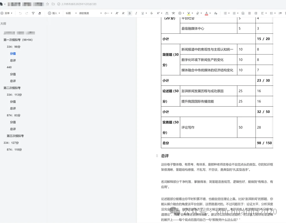286x223 pixels.
Task: Star this document with the favorite icon
Action: pyautogui.click(x=47, y=4)
